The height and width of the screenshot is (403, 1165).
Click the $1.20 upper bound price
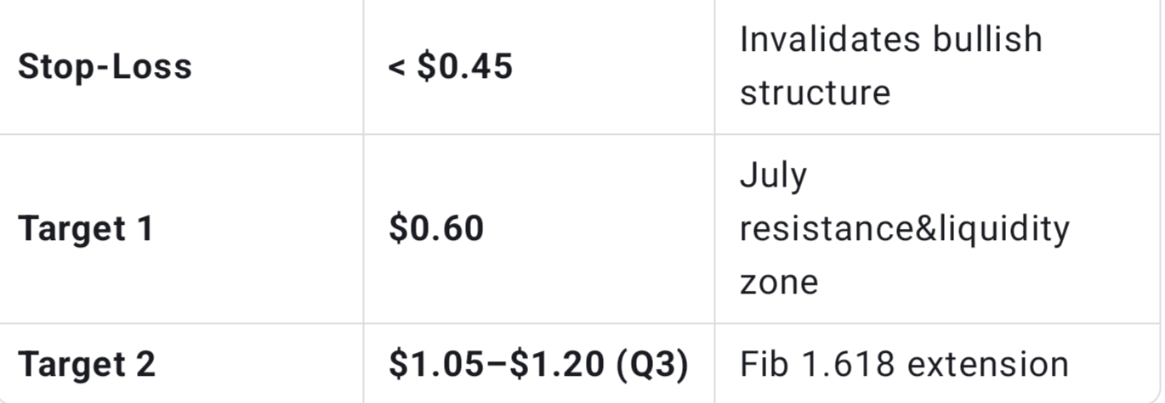click(x=556, y=364)
